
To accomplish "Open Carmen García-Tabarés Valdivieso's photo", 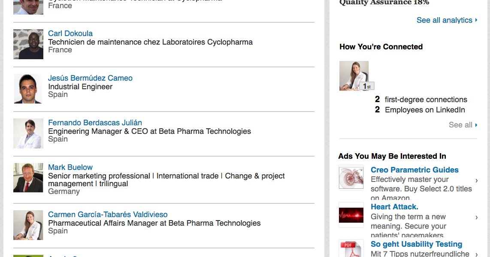I will tap(28, 225).
